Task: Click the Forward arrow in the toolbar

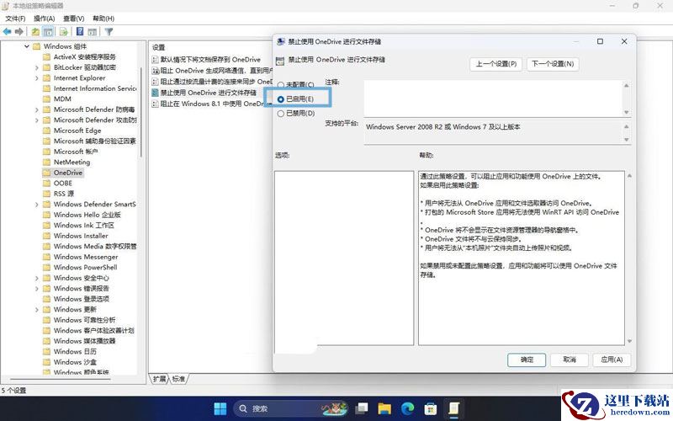Action: (19, 31)
